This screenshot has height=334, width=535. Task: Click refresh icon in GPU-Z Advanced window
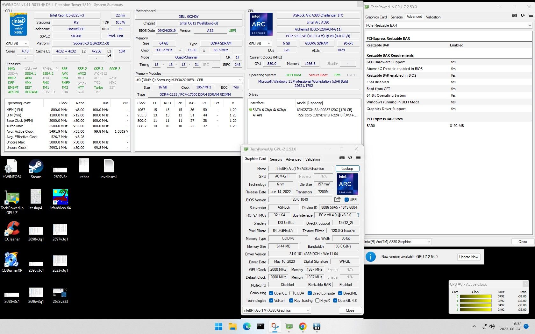(x=523, y=15)
